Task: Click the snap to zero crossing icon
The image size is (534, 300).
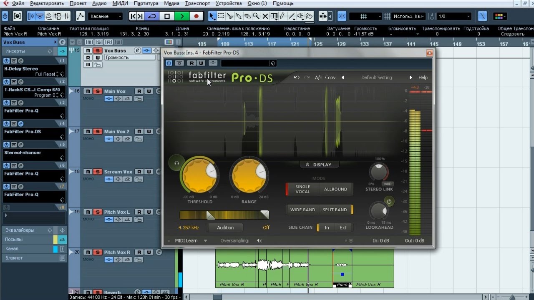Action: 483,16
